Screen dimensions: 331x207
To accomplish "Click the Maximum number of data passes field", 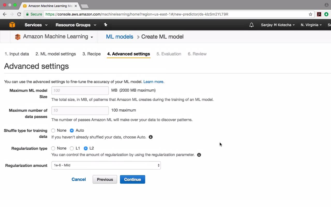I will click(x=80, y=110).
